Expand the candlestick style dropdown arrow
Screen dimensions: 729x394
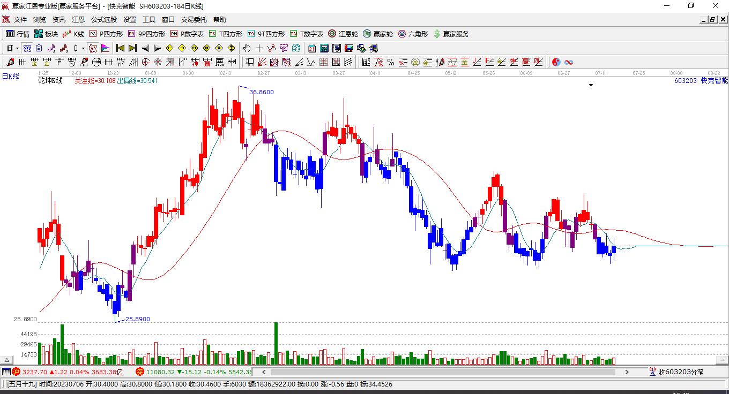(x=83, y=48)
